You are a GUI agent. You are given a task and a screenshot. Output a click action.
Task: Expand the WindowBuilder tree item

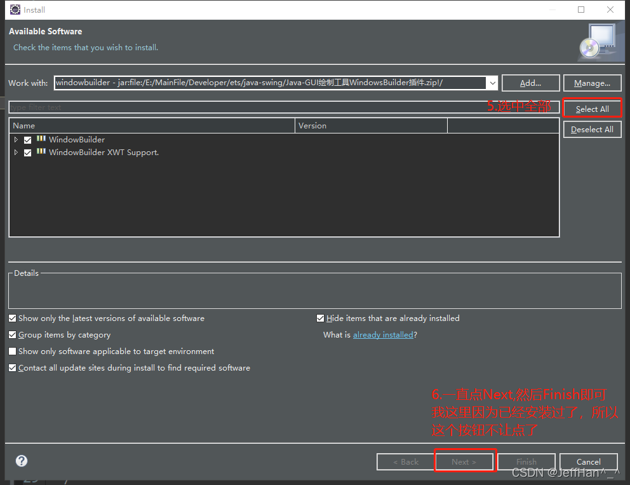tap(16, 139)
